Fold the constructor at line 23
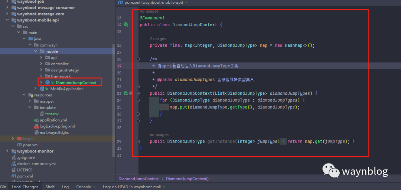401x190 pixels. [x=138, y=93]
